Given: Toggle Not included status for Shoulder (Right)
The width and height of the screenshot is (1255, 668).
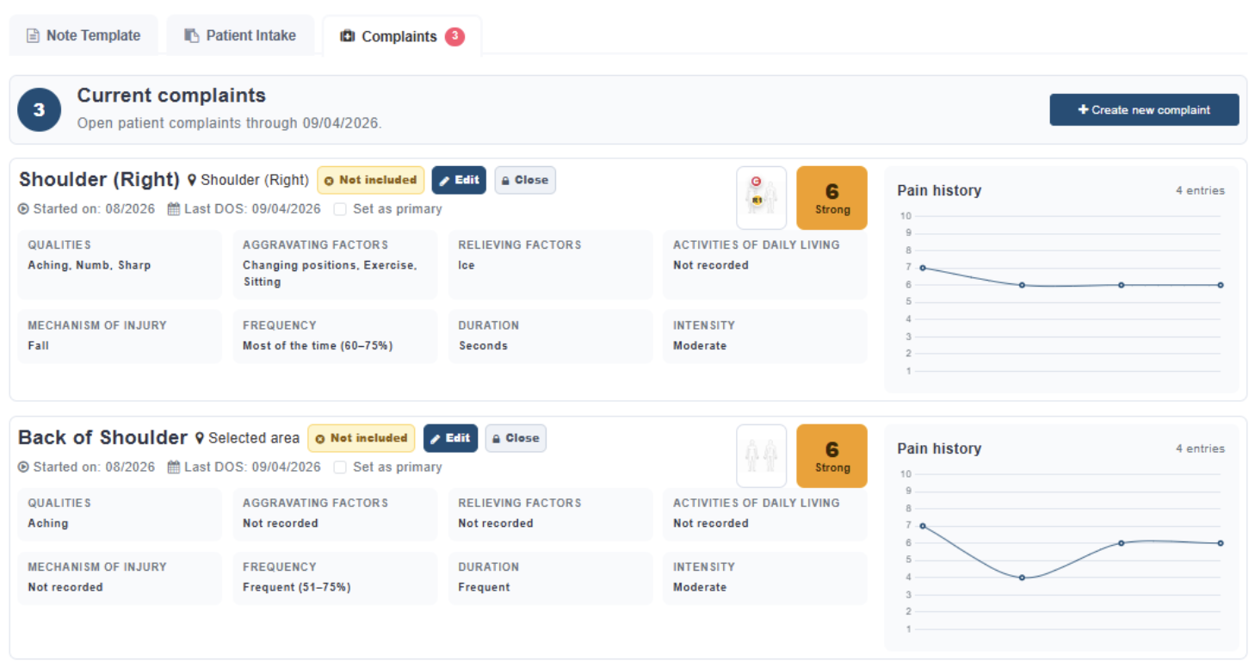Looking at the screenshot, I should click(x=370, y=181).
